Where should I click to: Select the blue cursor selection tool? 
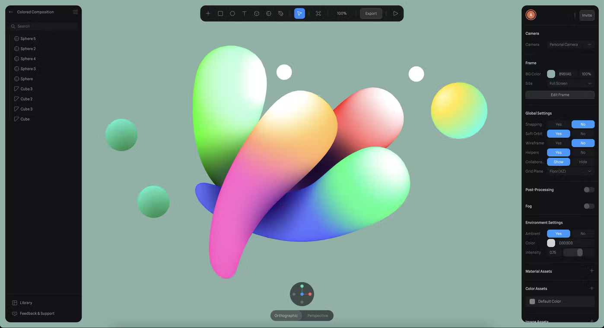coord(299,13)
